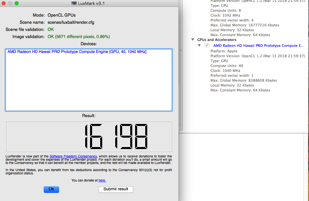Click the green zoom window button
The image size is (309, 201).
(x=17, y=3)
